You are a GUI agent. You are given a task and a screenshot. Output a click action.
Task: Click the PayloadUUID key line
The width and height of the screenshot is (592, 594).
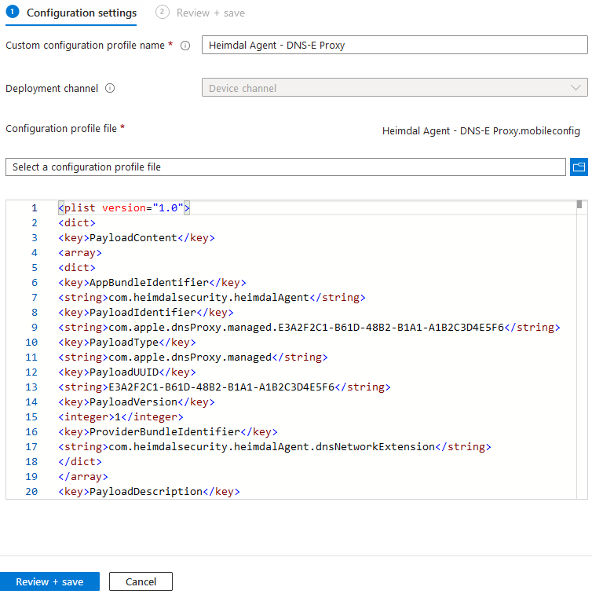(x=127, y=372)
